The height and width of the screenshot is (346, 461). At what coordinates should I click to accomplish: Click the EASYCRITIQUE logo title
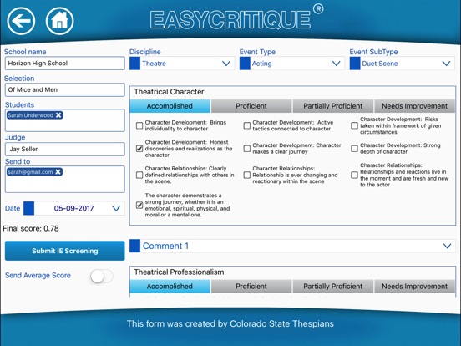(x=230, y=20)
